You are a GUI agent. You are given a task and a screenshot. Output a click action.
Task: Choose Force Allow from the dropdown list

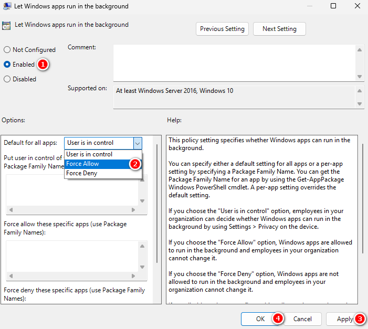(83, 164)
